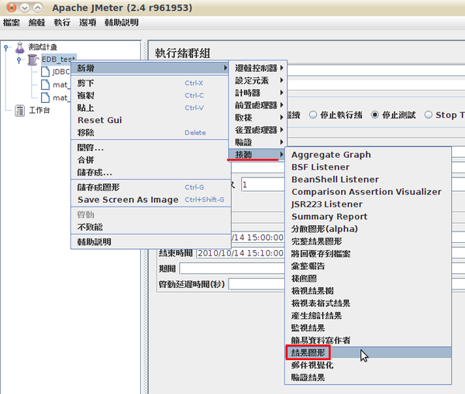Screen dimensions: 465x394
Task: Expand the 後置處理器 submenu
Action: coord(258,130)
